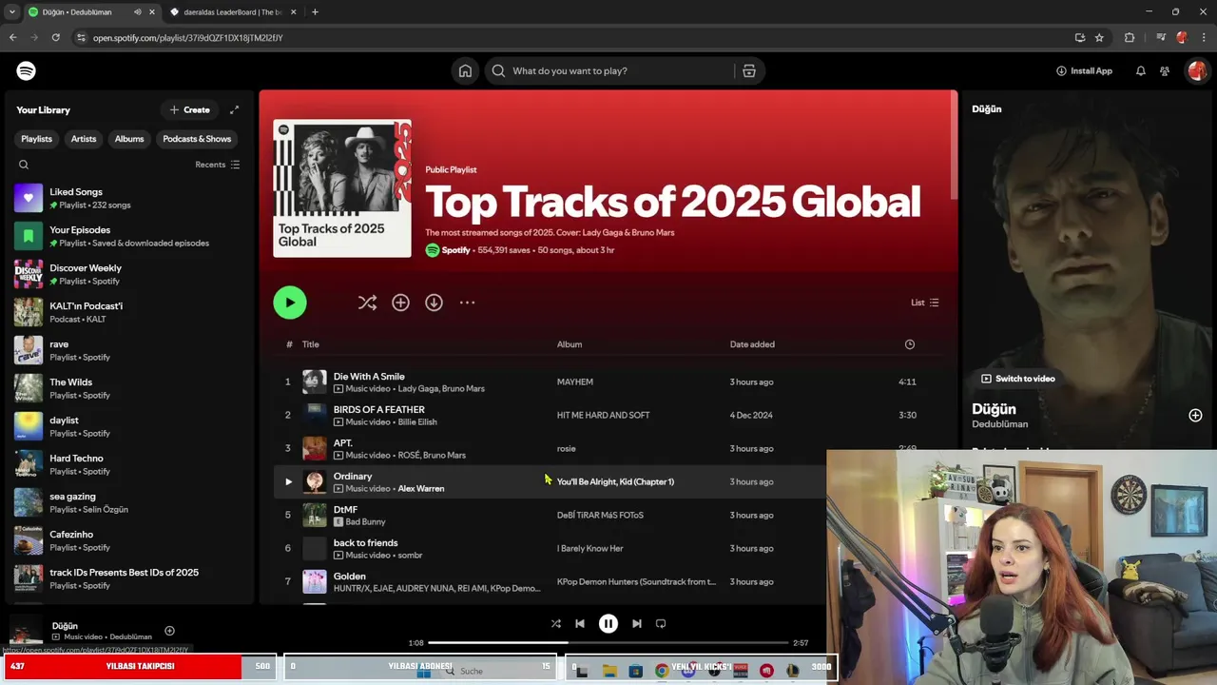The image size is (1217, 685).
Task: Play the Top Tracks of 2025 playlist
Action: (x=290, y=303)
